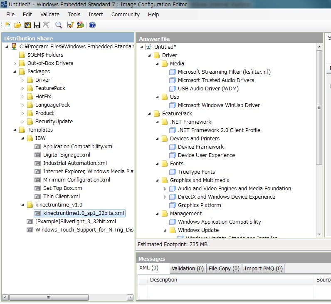331x304 pixels.
Task: Click the Thin Client.xml template icon
Action: pyautogui.click(x=37, y=197)
